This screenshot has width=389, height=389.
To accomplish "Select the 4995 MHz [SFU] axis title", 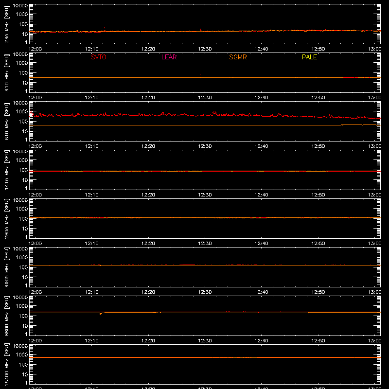I will pos(6,267).
